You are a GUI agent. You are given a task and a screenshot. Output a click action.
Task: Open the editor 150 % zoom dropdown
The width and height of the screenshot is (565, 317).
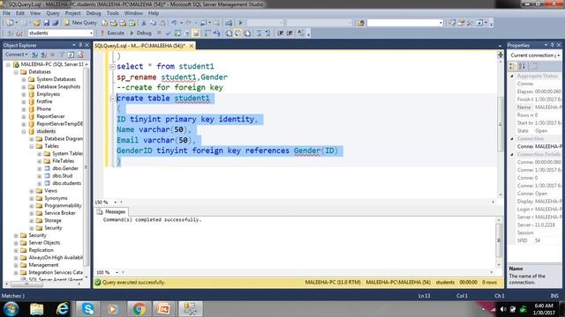coord(116,203)
